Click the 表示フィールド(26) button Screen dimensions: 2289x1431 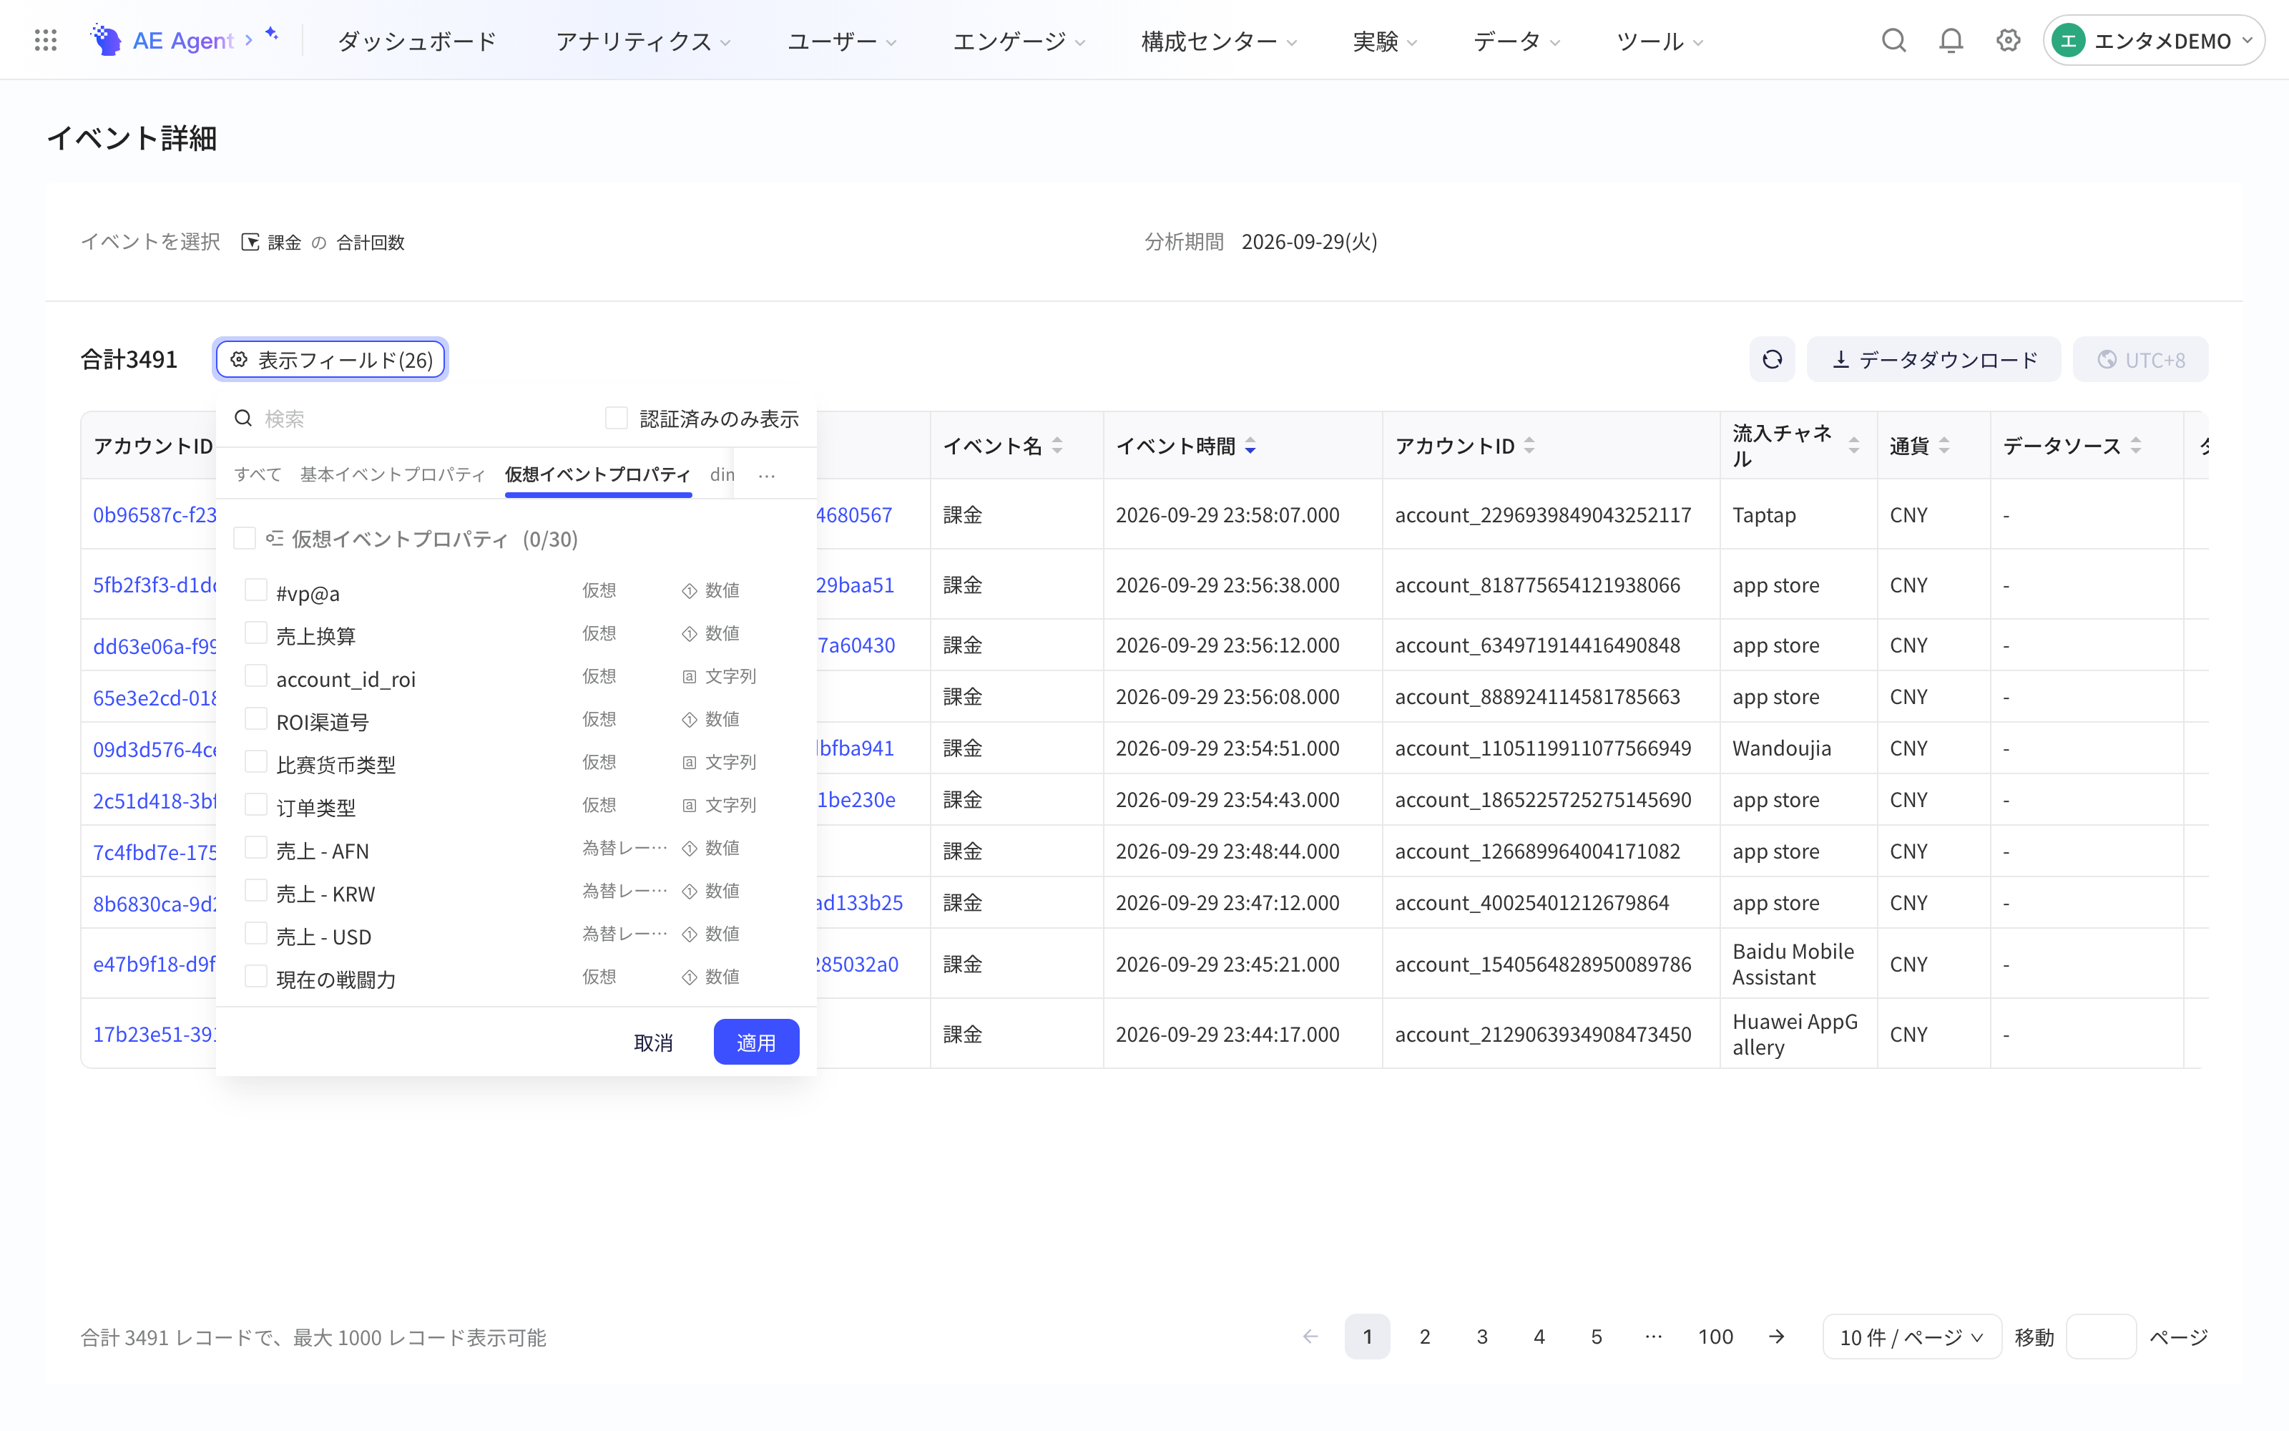(330, 360)
